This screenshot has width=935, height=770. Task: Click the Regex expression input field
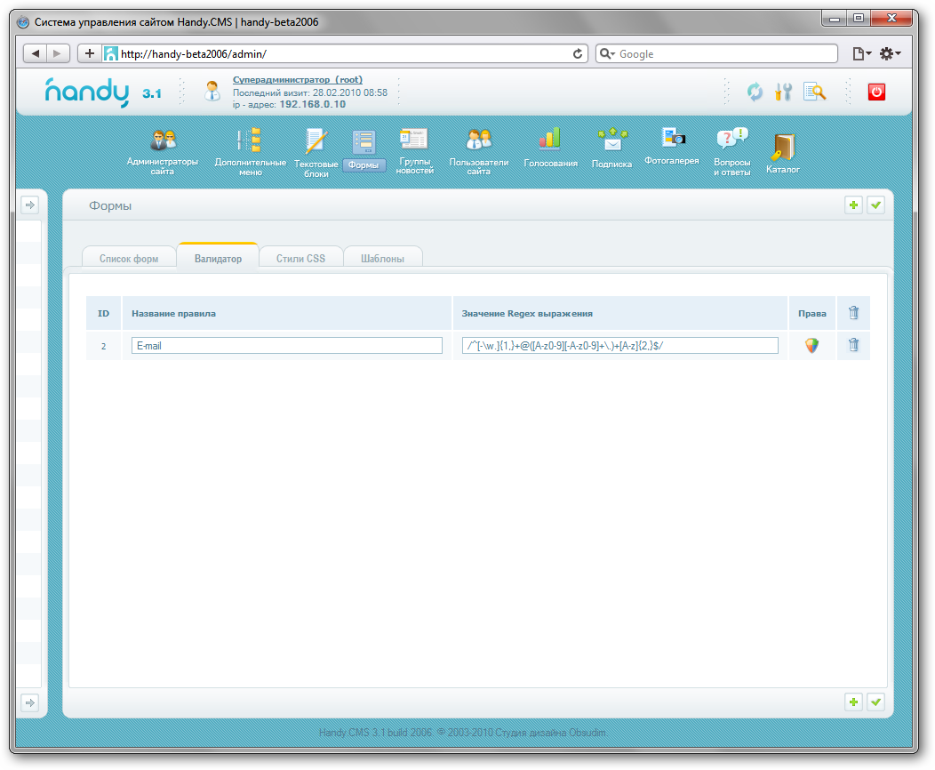click(x=619, y=346)
